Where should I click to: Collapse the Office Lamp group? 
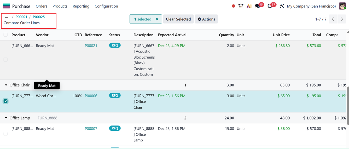[6, 118]
